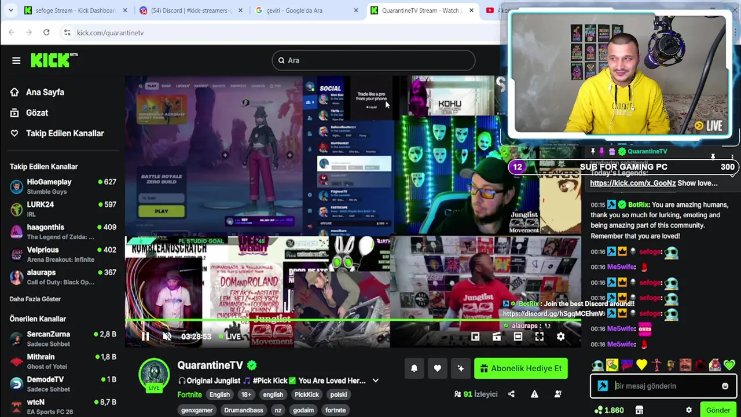Click the 1.860 channel points balance
The width and height of the screenshot is (741, 417).
point(609,410)
